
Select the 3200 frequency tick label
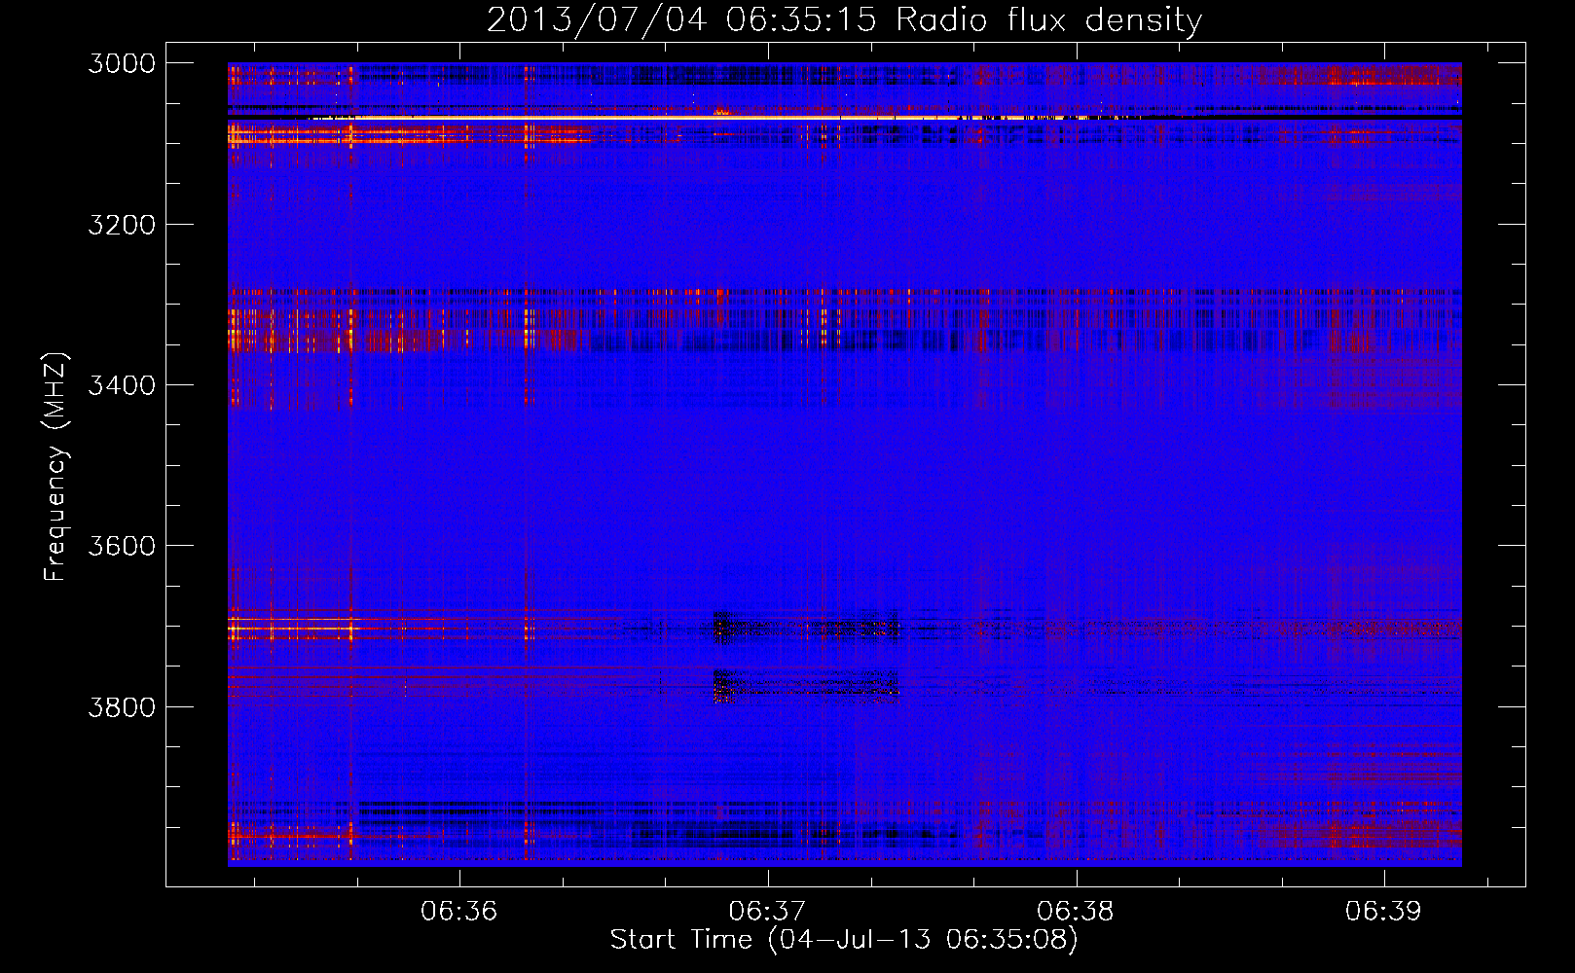pyautogui.click(x=122, y=225)
